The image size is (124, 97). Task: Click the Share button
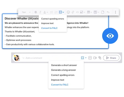tap(111, 58)
